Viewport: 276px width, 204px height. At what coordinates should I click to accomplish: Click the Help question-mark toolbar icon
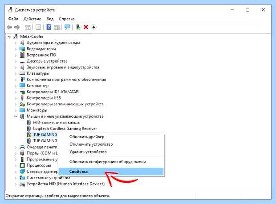tap(49, 27)
